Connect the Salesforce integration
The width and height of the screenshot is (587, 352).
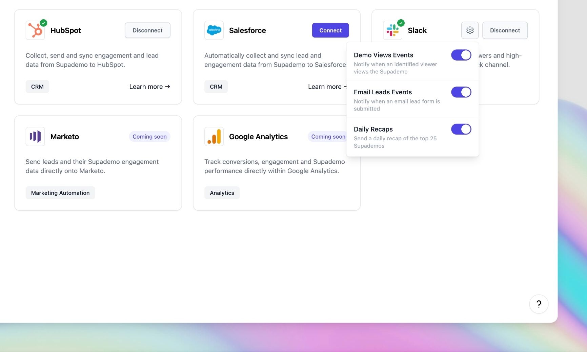330,30
